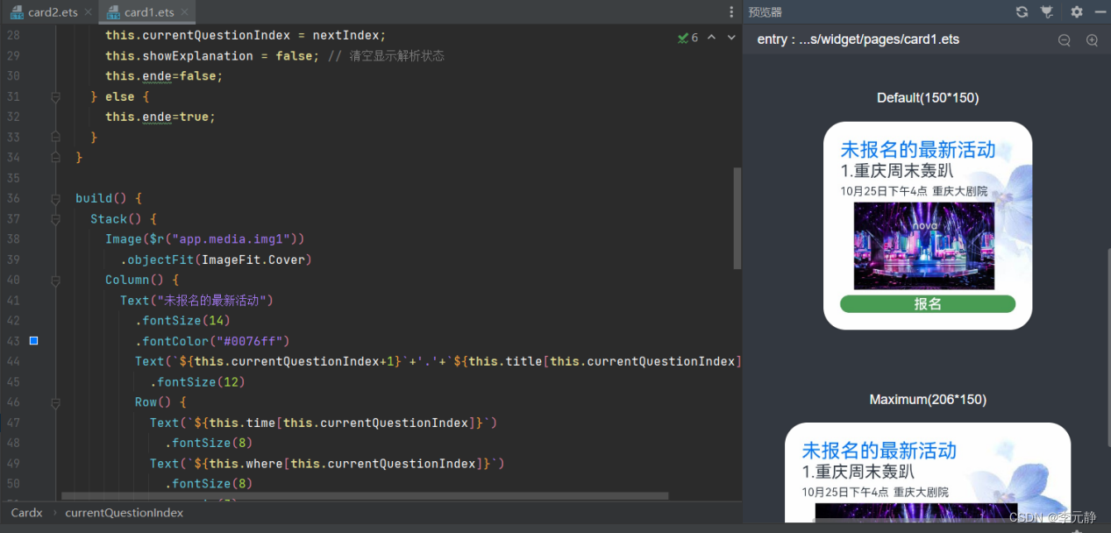Click concert image in Default card preview
The image size is (1111, 533).
pyautogui.click(x=924, y=246)
